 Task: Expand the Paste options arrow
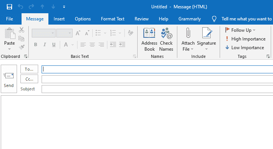[x=9, y=49]
